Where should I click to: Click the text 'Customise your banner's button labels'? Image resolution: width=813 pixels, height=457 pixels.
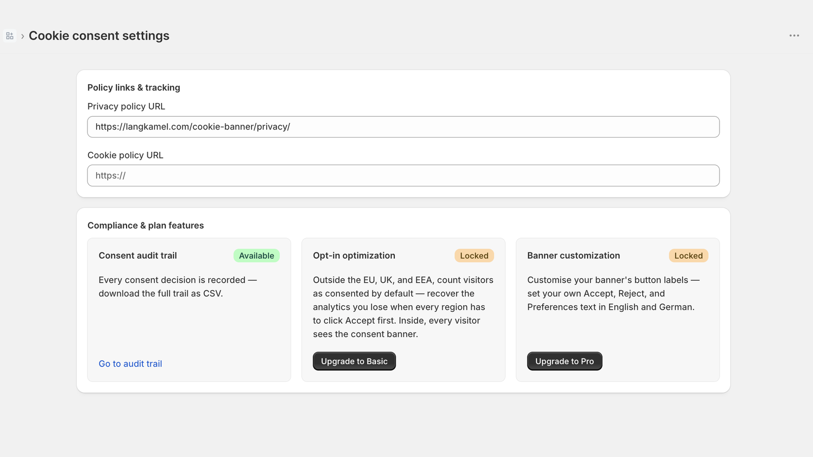click(x=608, y=280)
